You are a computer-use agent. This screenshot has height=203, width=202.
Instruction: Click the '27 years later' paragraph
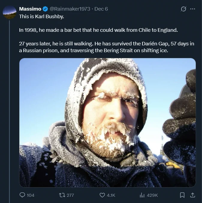click(x=106, y=47)
